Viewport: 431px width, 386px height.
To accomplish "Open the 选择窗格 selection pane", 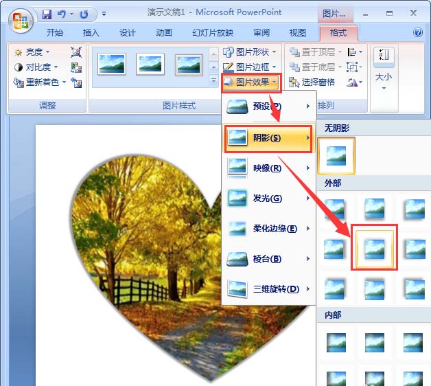I will (312, 82).
